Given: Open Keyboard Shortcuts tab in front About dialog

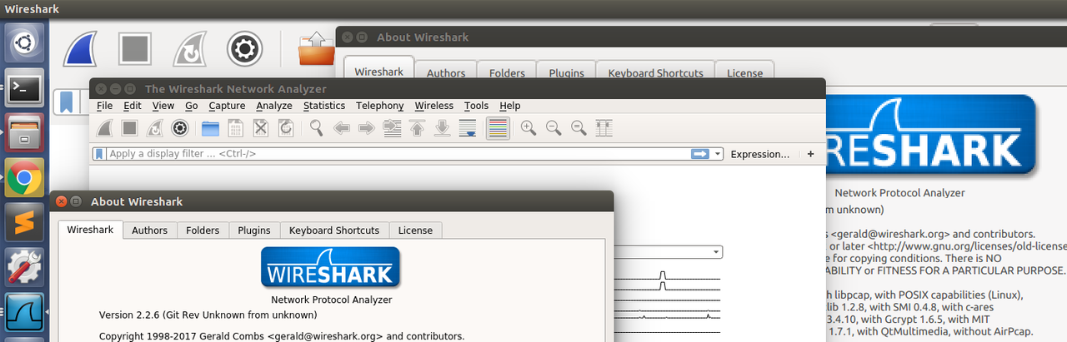Looking at the screenshot, I should (x=334, y=230).
